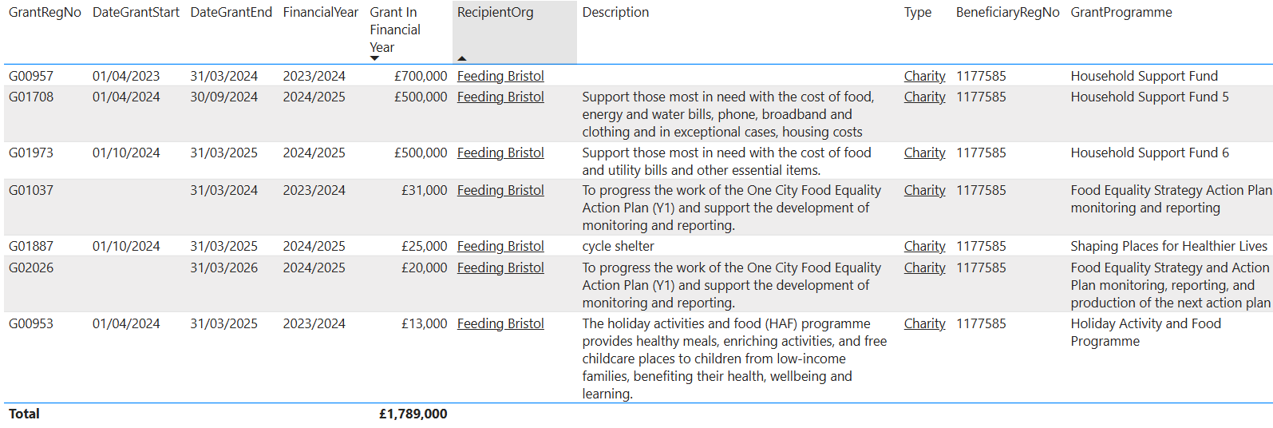Select the Description column header
The width and height of the screenshot is (1273, 428).
[615, 13]
